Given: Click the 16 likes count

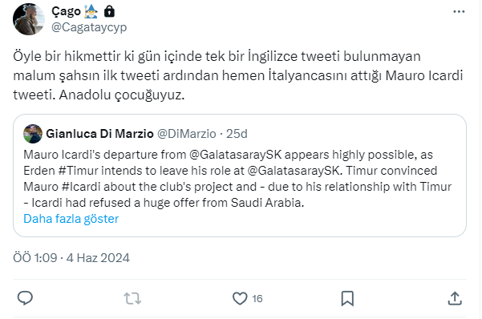Looking at the screenshot, I should (257, 299).
